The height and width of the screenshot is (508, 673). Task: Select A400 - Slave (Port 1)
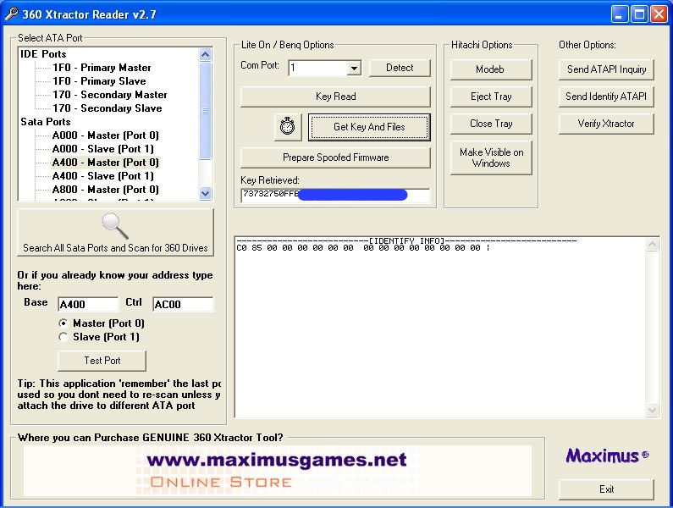(x=103, y=176)
